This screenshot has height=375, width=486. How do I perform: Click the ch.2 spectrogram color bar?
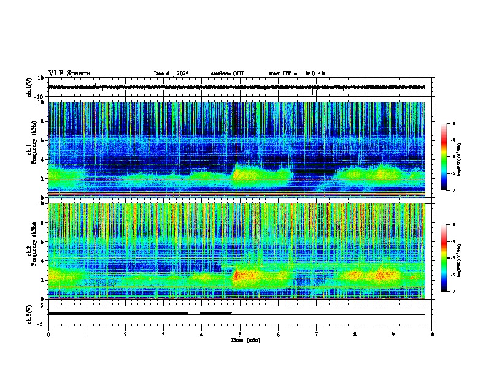pyautogui.click(x=444, y=258)
